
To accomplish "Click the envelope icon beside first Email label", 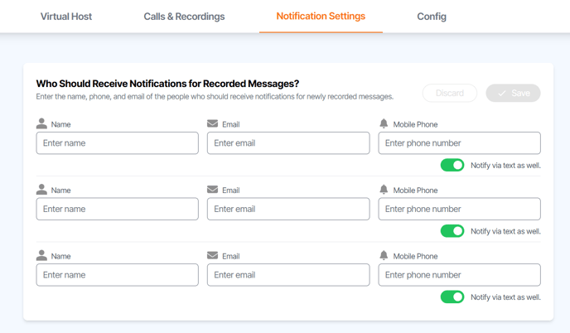I will coord(212,123).
